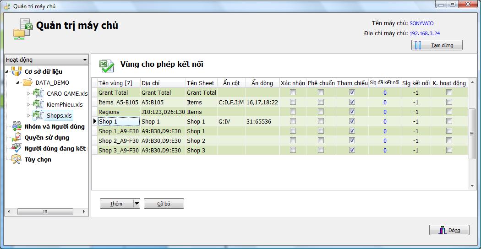Uncheck Tham chiếu for Shop 1 row
This screenshot has height=249, width=481.
[352, 121]
